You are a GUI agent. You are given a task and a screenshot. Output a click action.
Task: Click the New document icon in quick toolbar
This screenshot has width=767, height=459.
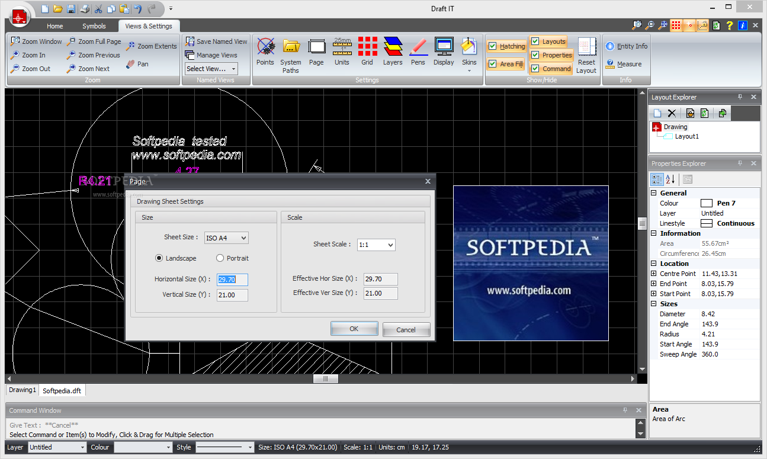[45, 9]
